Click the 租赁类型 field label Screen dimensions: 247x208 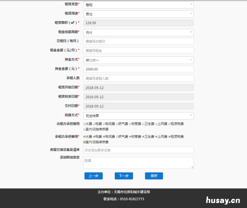72,4
